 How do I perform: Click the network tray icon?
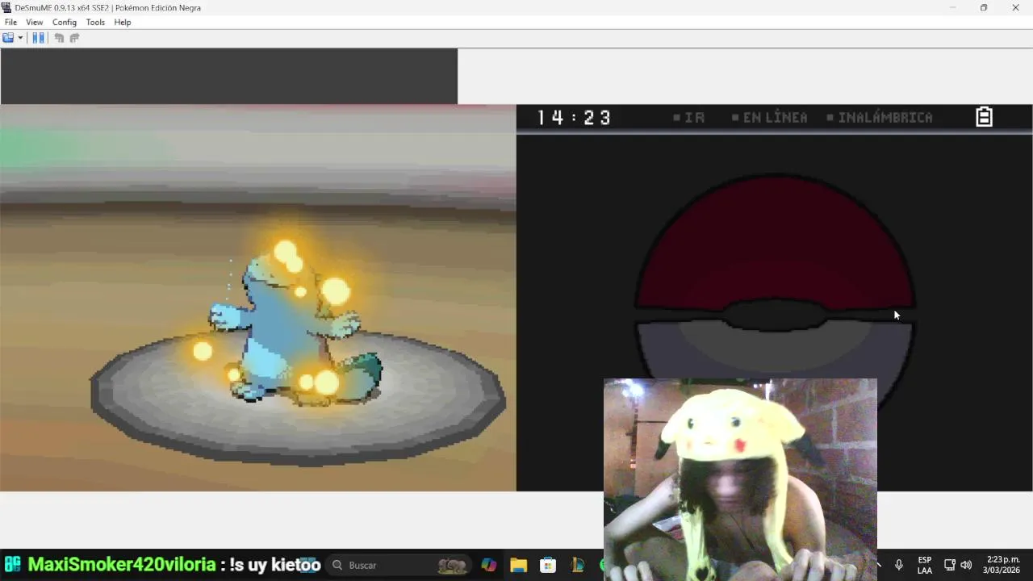pyautogui.click(x=950, y=565)
